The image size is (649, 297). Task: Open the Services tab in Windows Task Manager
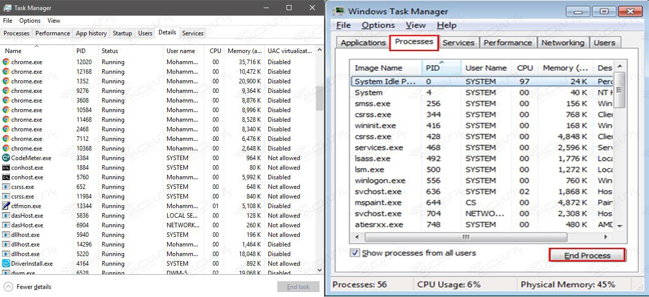[458, 43]
